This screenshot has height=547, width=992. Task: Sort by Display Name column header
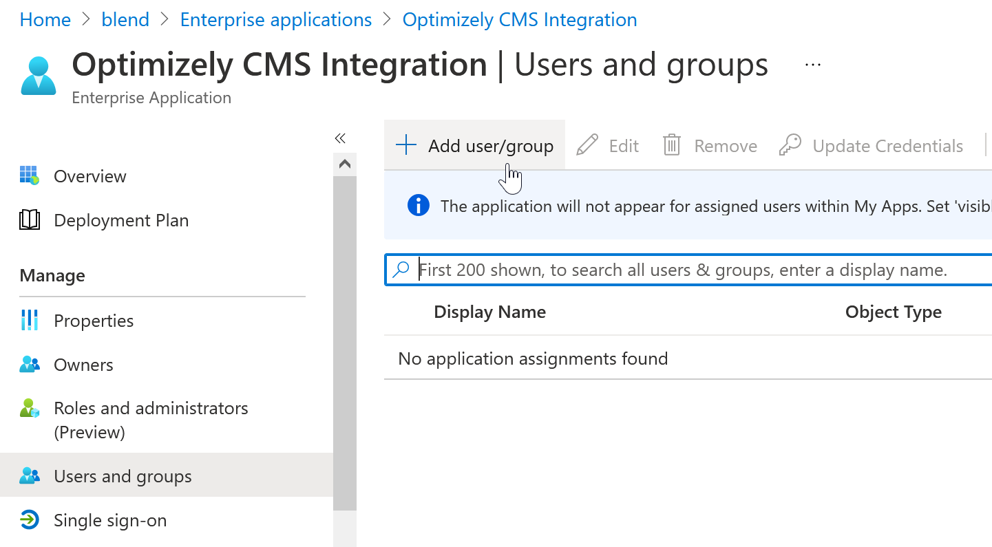tap(489, 312)
